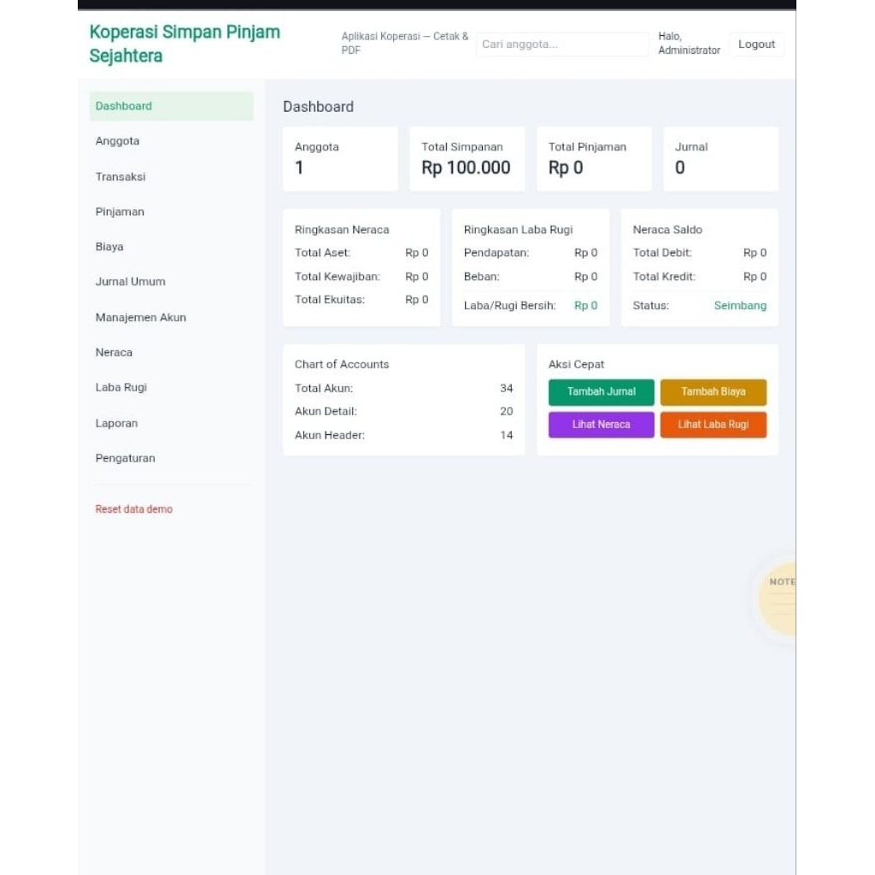Click the Chart of Accounts heading
This screenshot has width=875, height=875.
tap(342, 364)
